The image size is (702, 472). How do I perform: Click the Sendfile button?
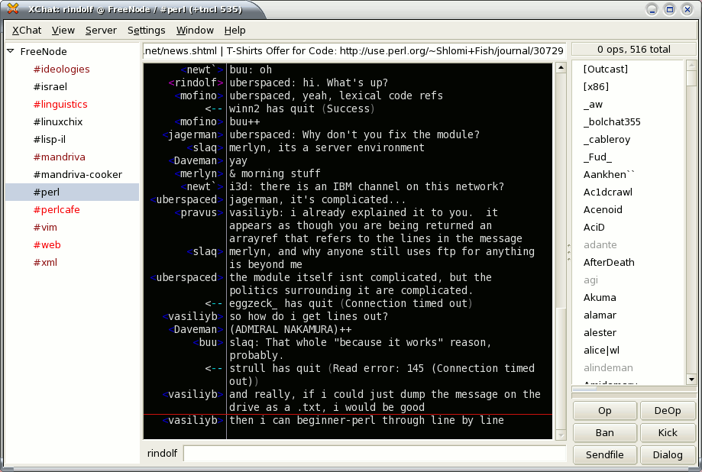(x=604, y=454)
